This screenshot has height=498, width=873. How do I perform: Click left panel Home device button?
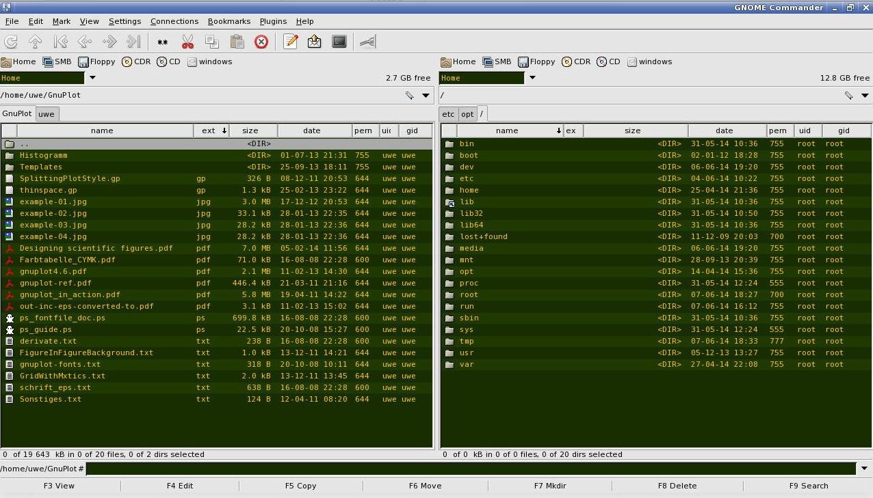click(x=18, y=61)
